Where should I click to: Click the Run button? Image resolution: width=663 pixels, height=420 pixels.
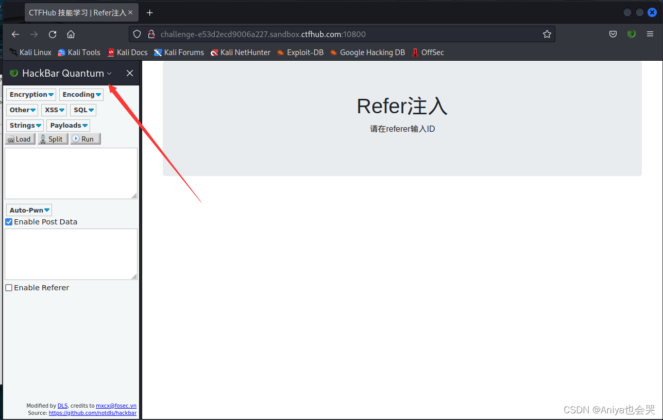[85, 139]
